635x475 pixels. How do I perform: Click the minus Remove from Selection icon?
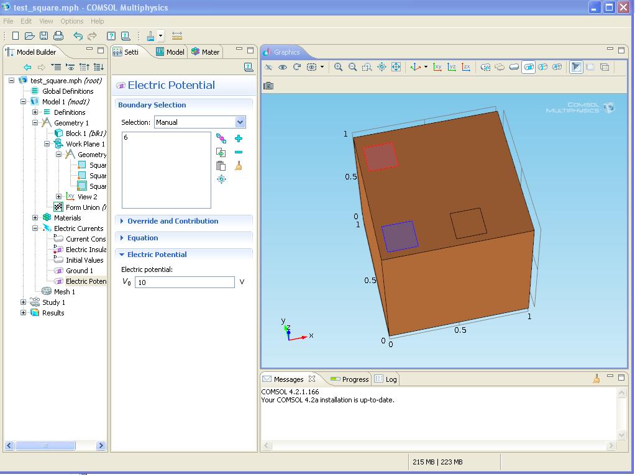pyautogui.click(x=239, y=152)
